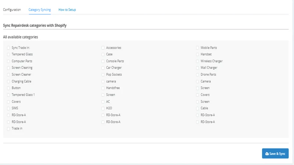Screen dimensions: 294x165
Task: Check the Wall Charger checkbox
Action: pos(197,68)
